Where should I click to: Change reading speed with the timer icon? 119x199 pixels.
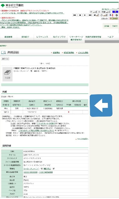pyautogui.click(x=104, y=15)
